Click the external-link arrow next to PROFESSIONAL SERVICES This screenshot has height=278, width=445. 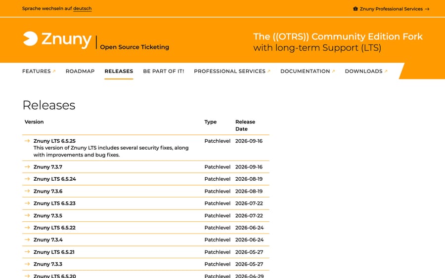[269, 71]
